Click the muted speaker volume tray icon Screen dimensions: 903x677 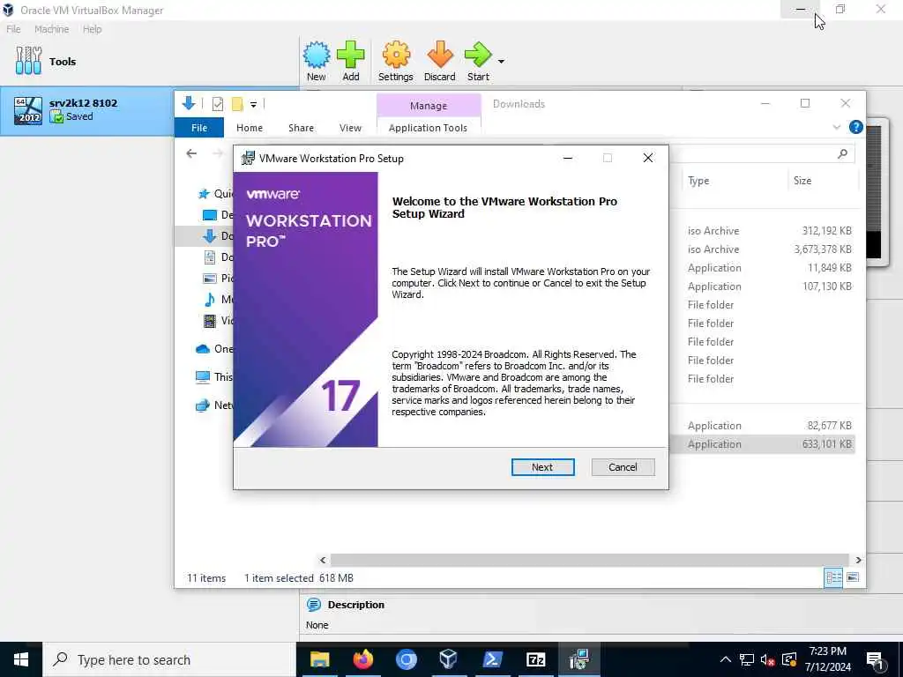(x=767, y=659)
